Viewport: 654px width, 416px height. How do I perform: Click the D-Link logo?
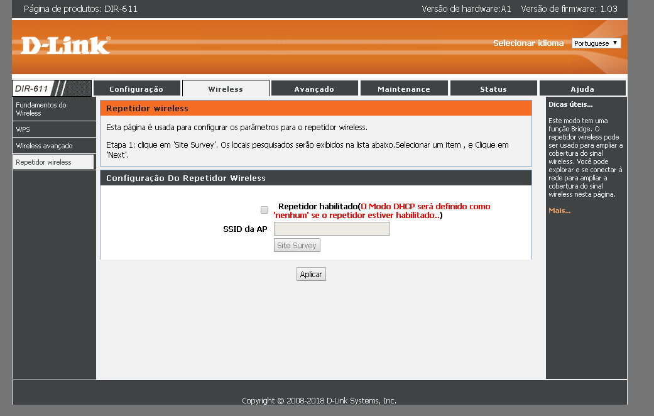click(x=65, y=45)
